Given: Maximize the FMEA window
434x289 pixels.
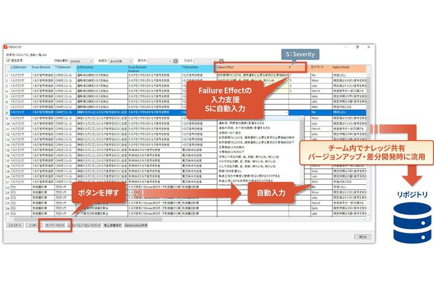Looking at the screenshot, I should coord(358,47).
